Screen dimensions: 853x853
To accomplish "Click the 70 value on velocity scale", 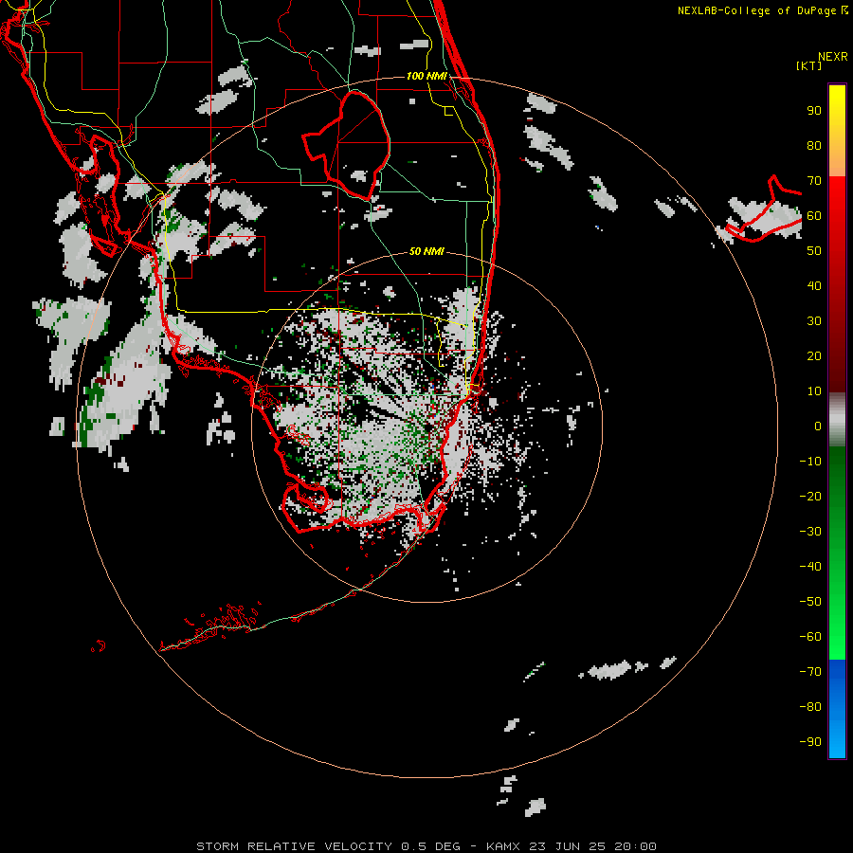I will click(x=814, y=181).
